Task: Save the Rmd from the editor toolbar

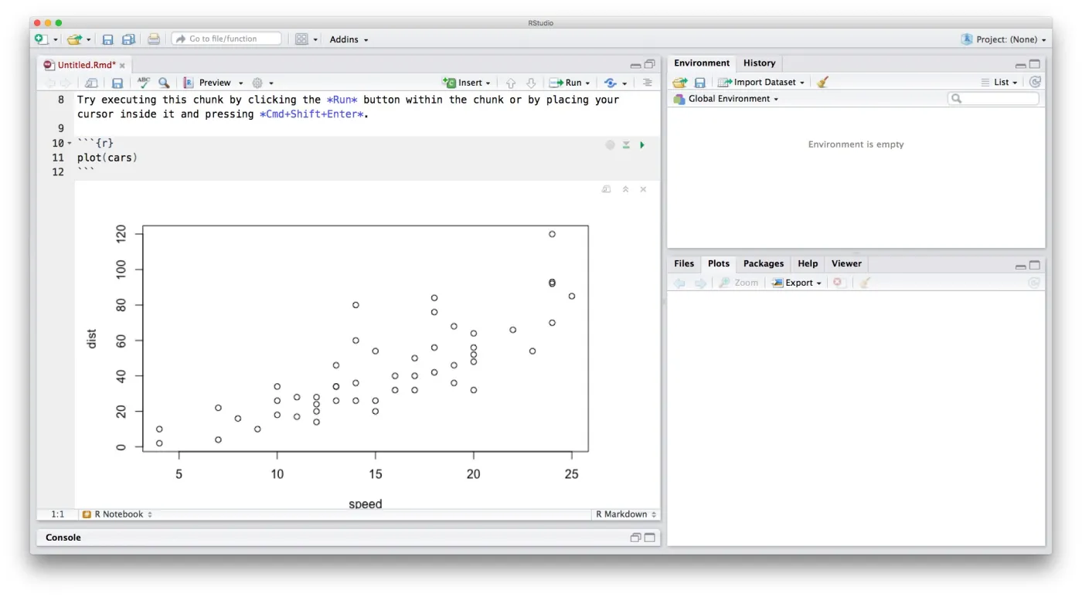Action: pyautogui.click(x=117, y=83)
